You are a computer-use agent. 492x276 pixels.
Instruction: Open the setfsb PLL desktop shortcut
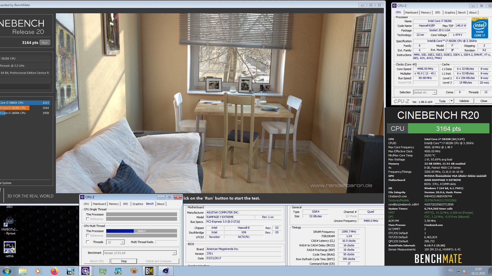[9, 249]
